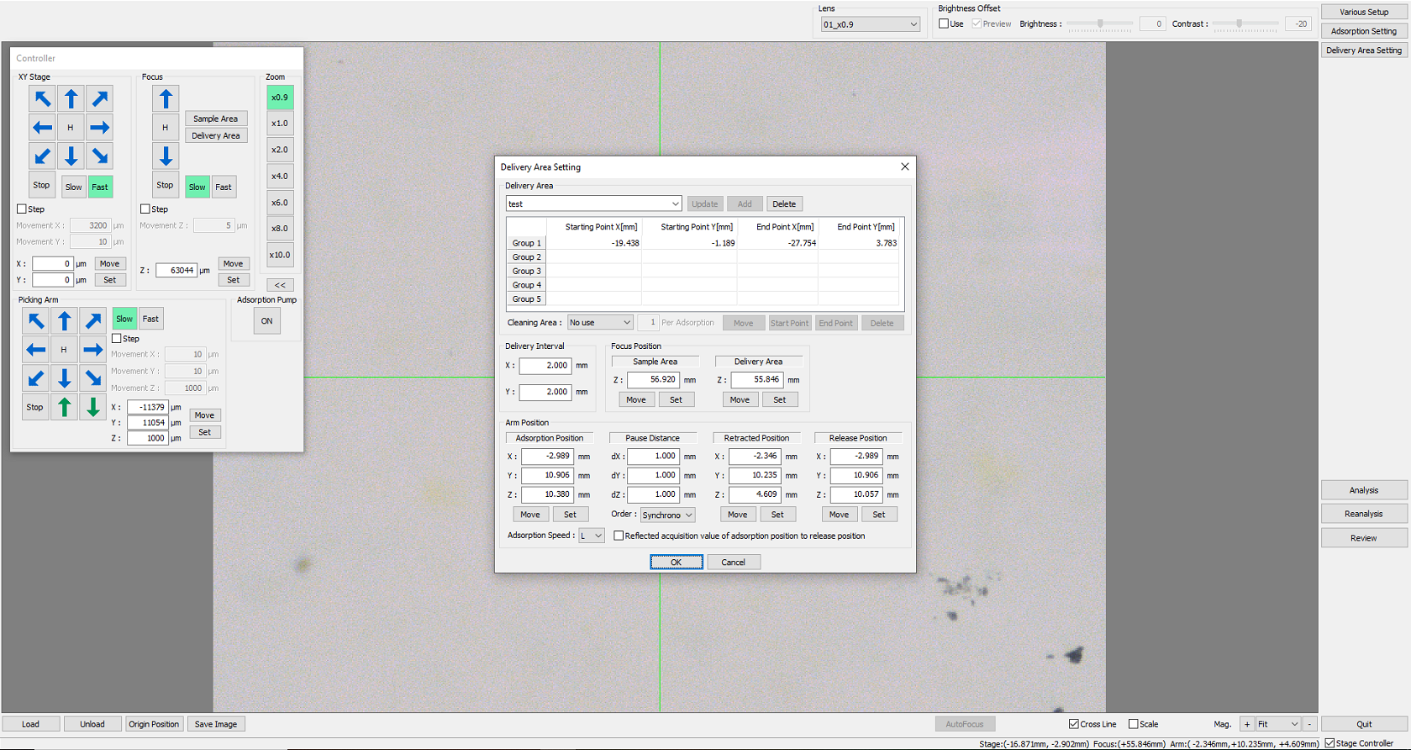
Task: Open Various Setup menu
Action: 1363,12
